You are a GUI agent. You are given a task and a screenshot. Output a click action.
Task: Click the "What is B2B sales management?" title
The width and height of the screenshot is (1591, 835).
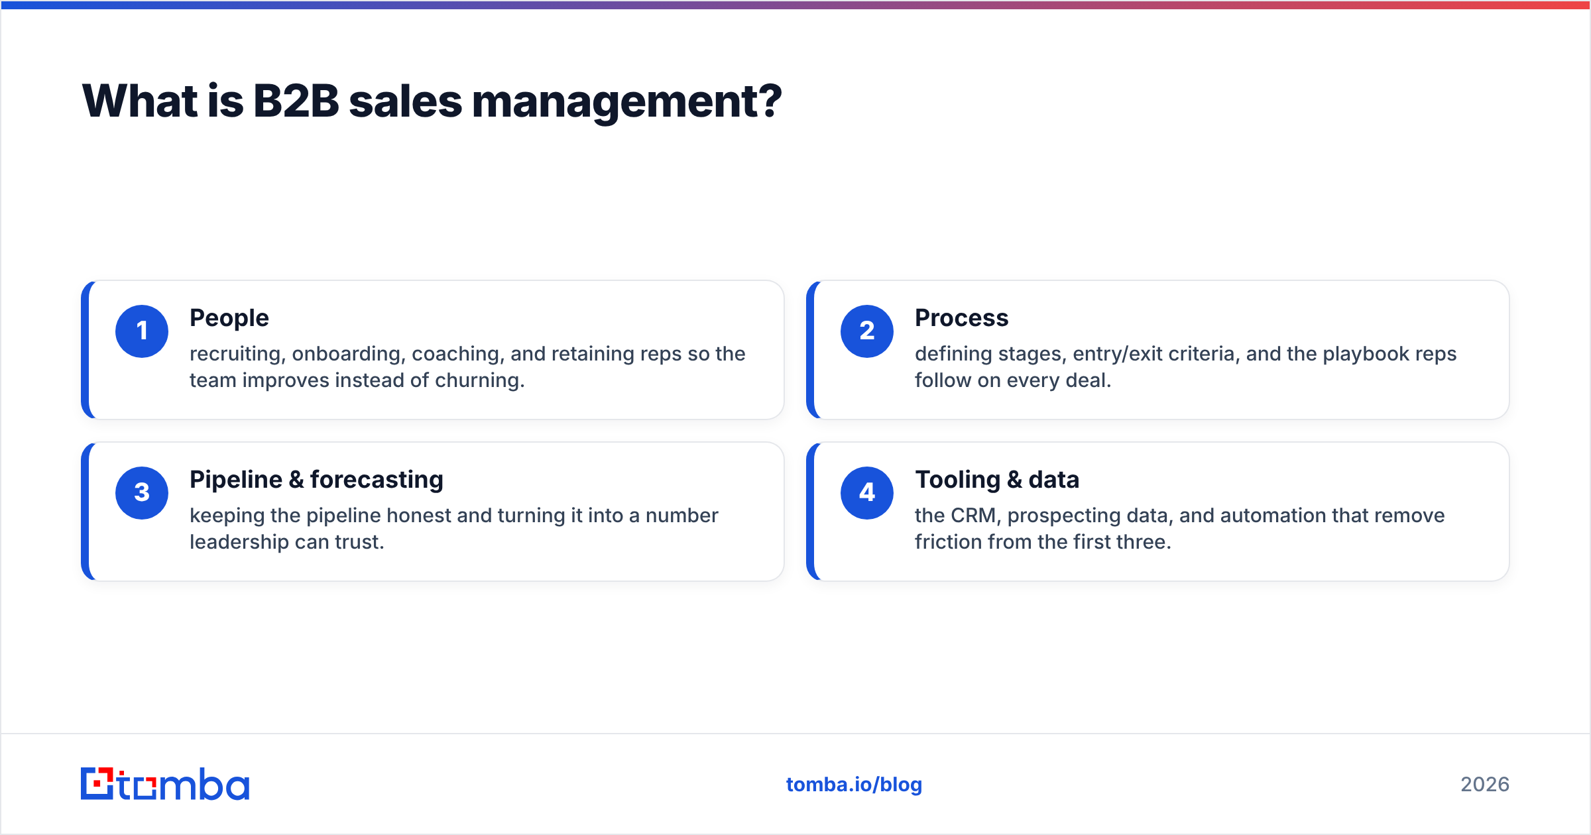point(432,101)
